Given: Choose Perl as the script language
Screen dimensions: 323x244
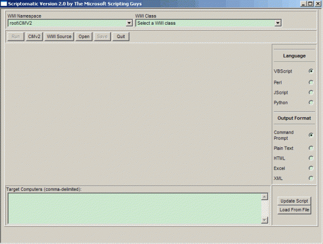Looking at the screenshot, I should point(311,83).
